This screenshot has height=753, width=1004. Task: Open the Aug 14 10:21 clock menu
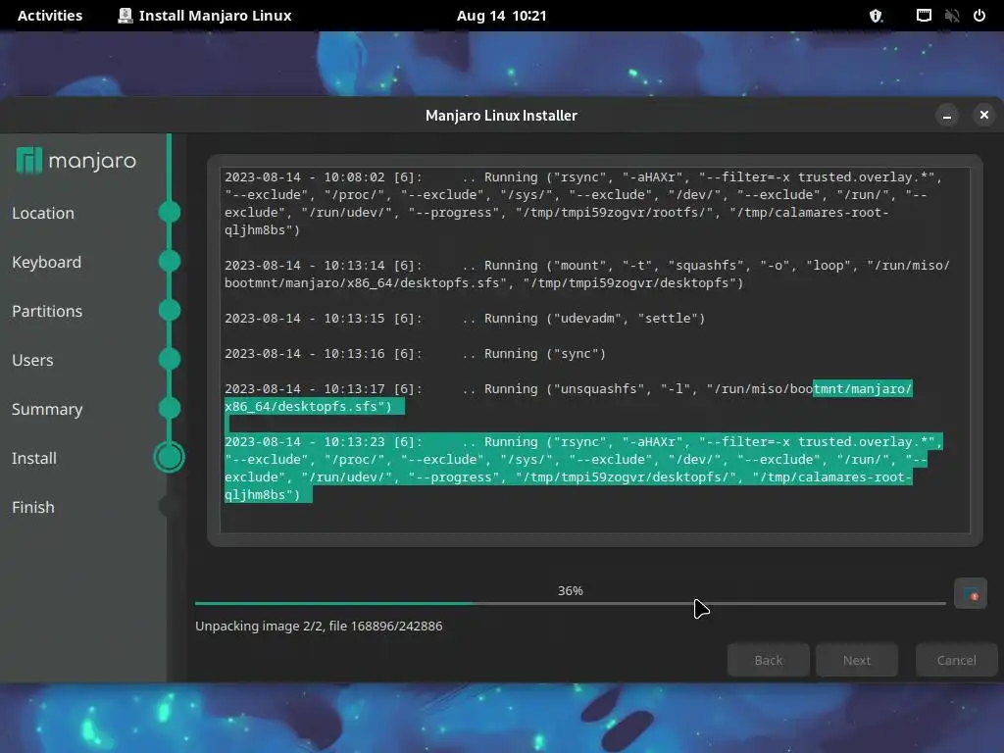(501, 16)
